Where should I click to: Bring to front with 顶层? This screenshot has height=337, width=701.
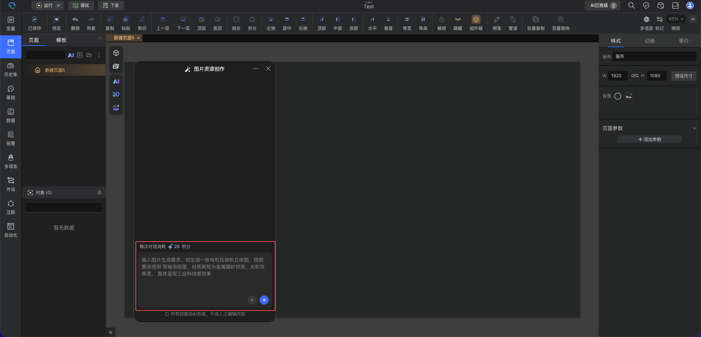tap(202, 23)
